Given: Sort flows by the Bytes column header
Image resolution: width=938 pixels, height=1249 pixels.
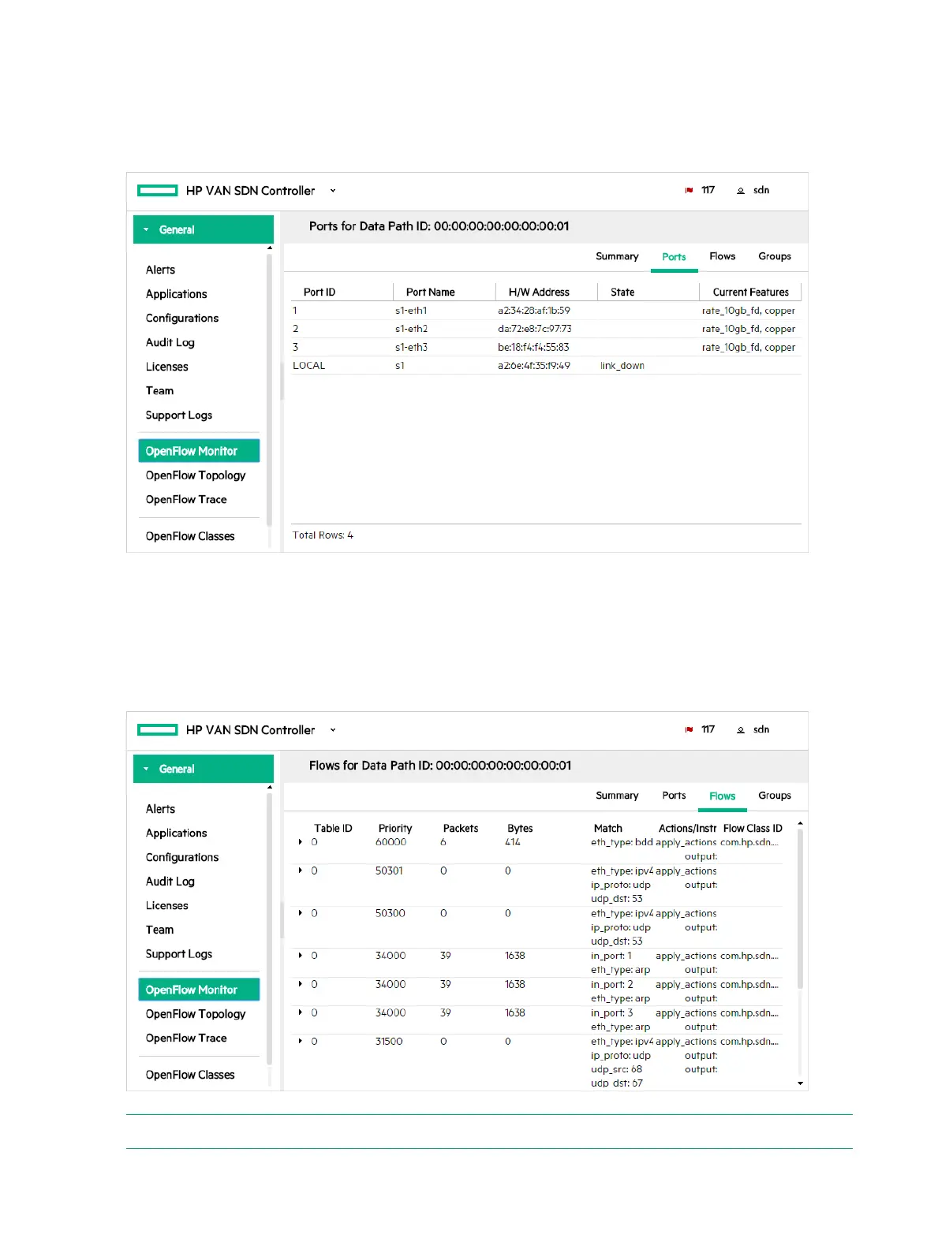Looking at the screenshot, I should [x=520, y=829].
